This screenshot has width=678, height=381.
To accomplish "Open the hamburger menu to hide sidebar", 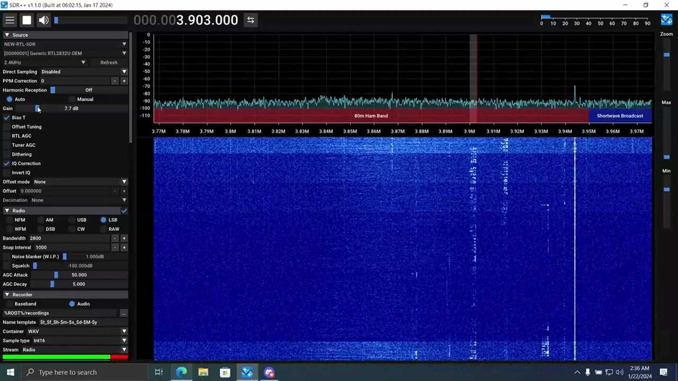I will click(10, 20).
